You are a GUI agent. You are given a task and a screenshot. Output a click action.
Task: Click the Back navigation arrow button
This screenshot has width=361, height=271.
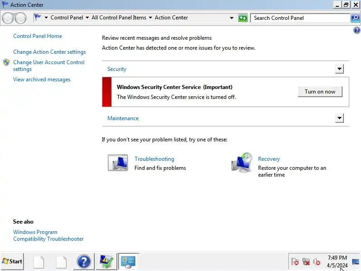coord(8,18)
